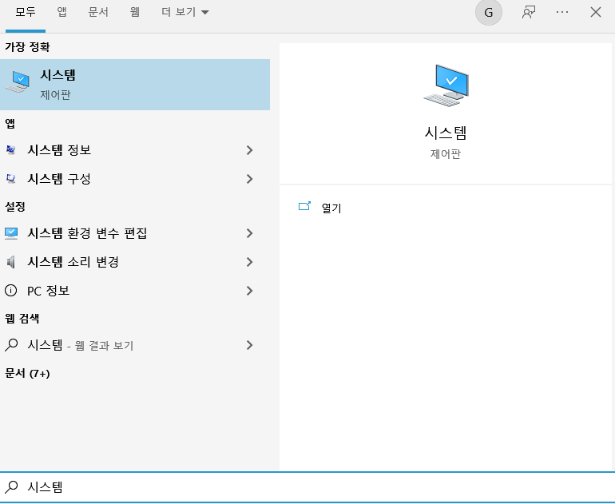
Task: Open the three-dot options menu
Action: [562, 12]
